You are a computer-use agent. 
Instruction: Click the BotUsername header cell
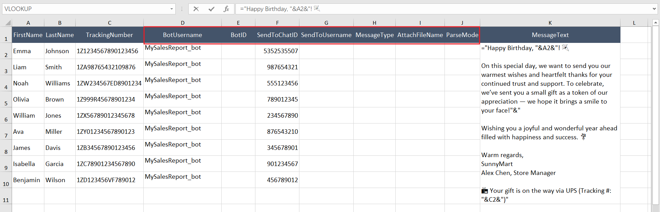point(183,35)
